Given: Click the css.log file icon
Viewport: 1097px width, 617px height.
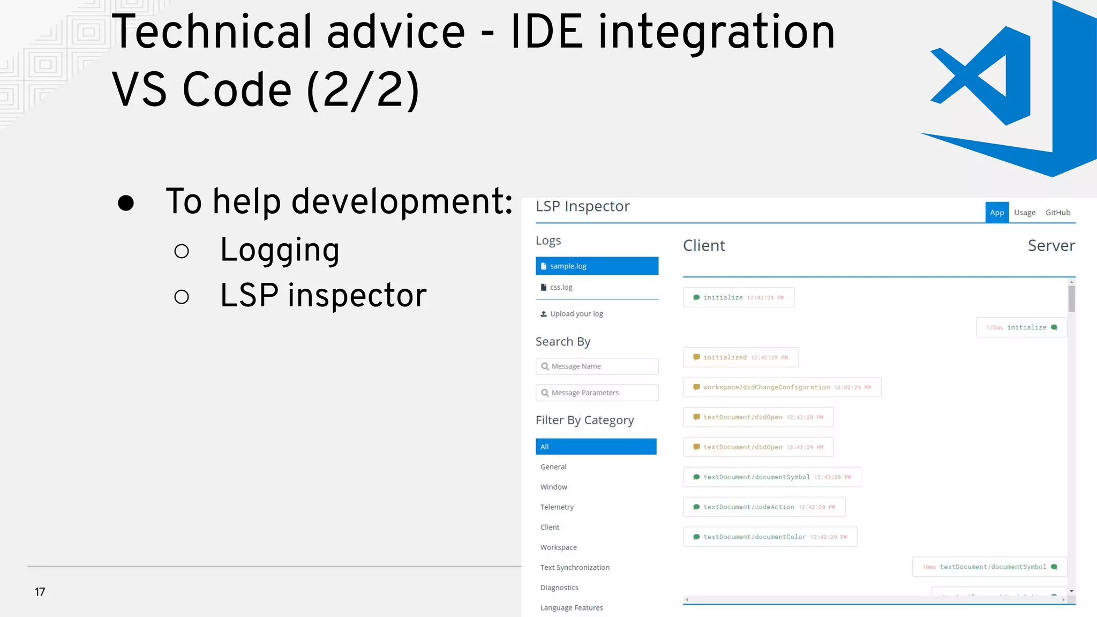Looking at the screenshot, I should pos(544,287).
